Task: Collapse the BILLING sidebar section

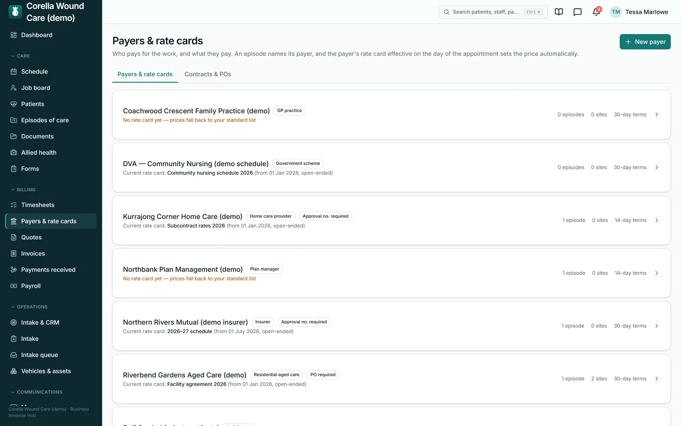Action: tap(23, 190)
